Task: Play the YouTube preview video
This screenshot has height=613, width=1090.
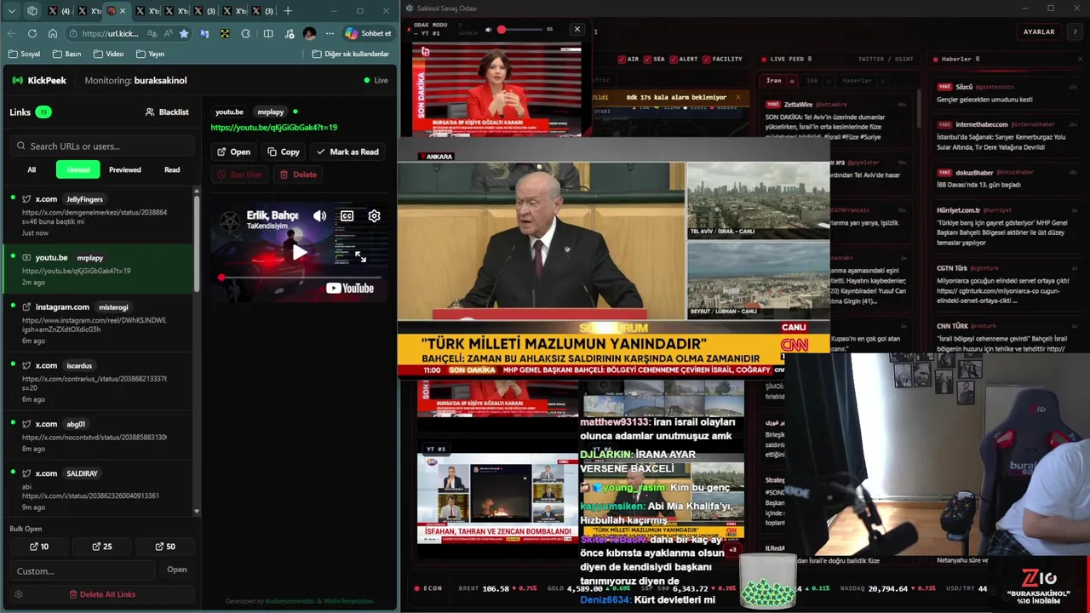Action: tap(300, 252)
